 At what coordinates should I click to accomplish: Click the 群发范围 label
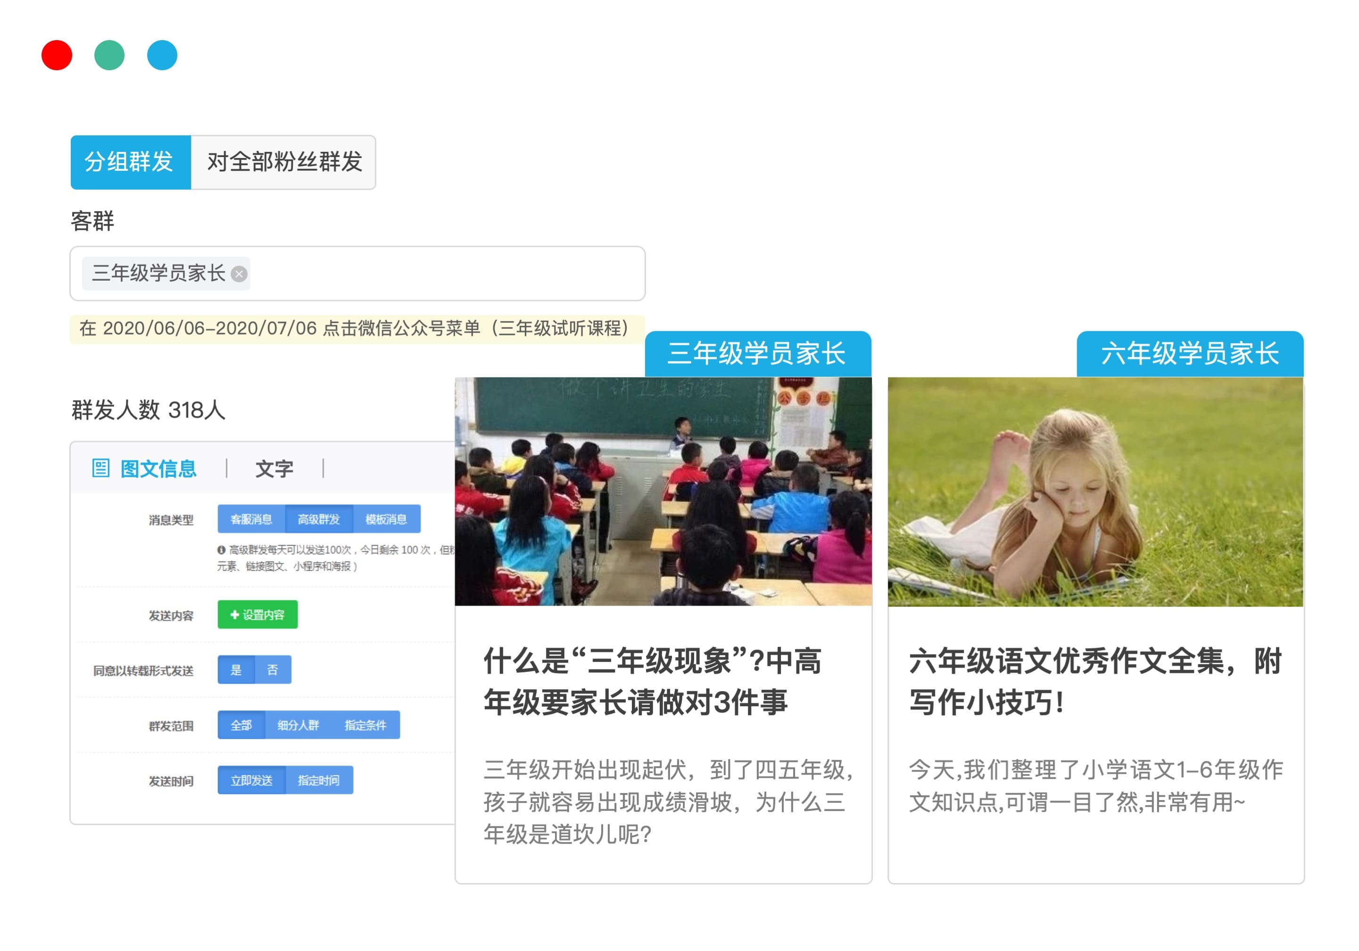(x=171, y=726)
